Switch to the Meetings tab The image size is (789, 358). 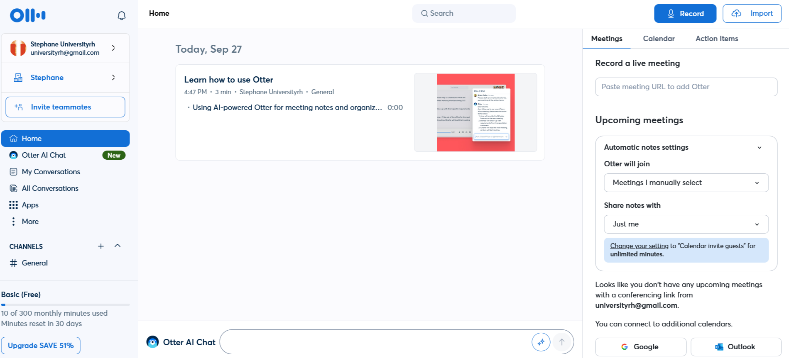607,39
